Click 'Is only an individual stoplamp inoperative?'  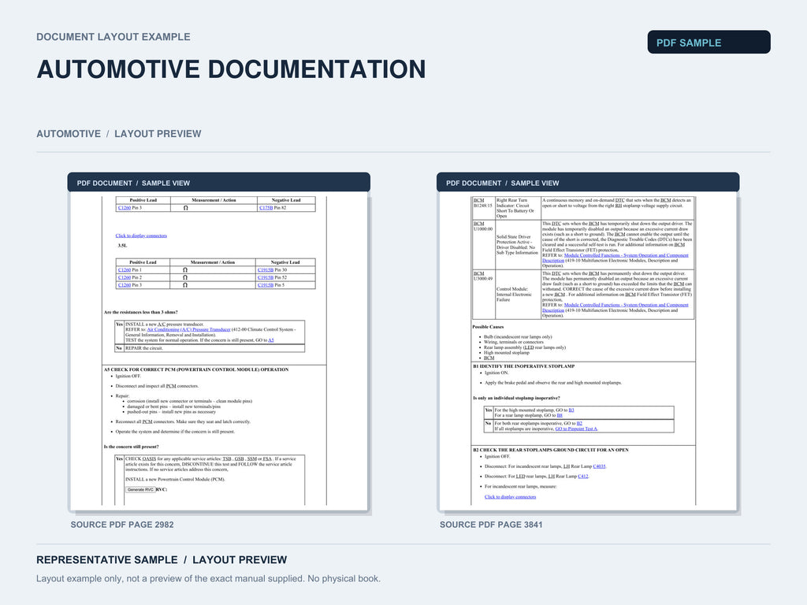pos(516,398)
